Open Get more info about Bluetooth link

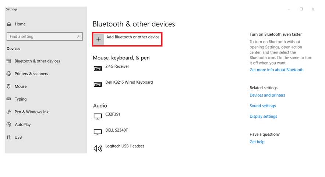tap(276, 70)
